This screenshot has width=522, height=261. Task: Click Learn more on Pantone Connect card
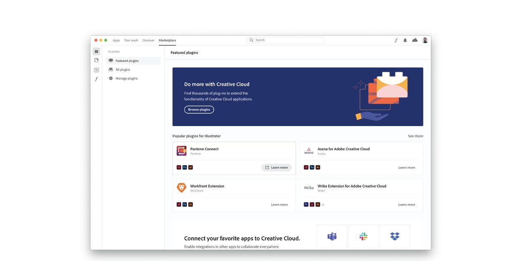click(276, 167)
